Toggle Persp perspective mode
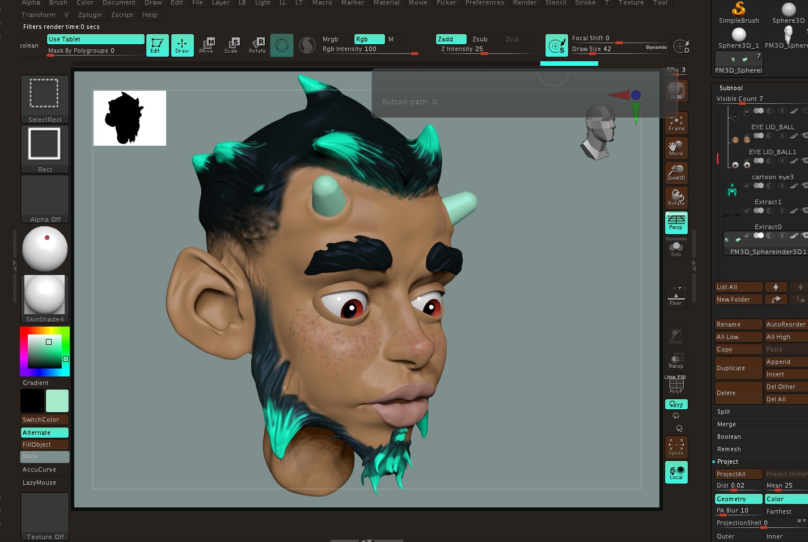Image resolution: width=808 pixels, height=542 pixels. click(676, 222)
